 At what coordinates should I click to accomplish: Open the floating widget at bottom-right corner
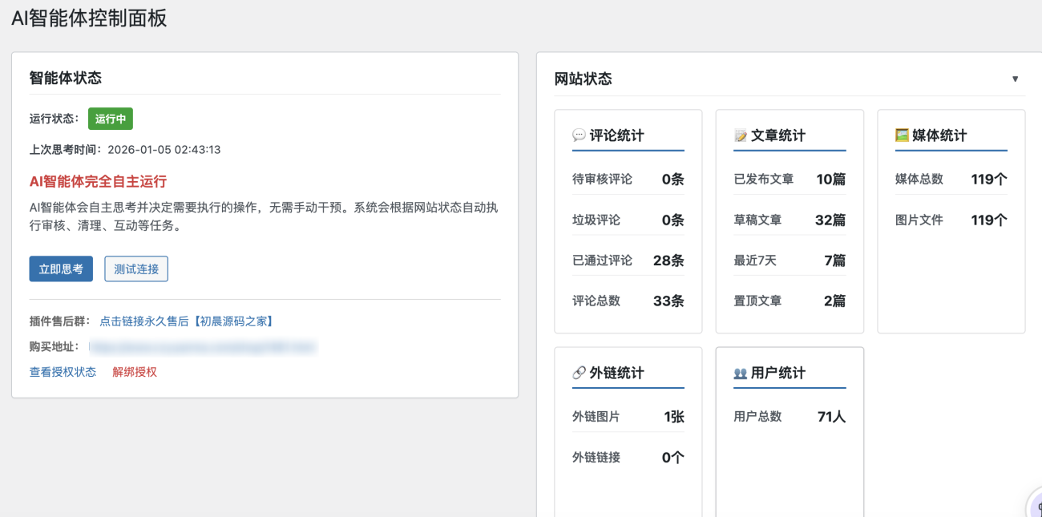pos(1034,506)
